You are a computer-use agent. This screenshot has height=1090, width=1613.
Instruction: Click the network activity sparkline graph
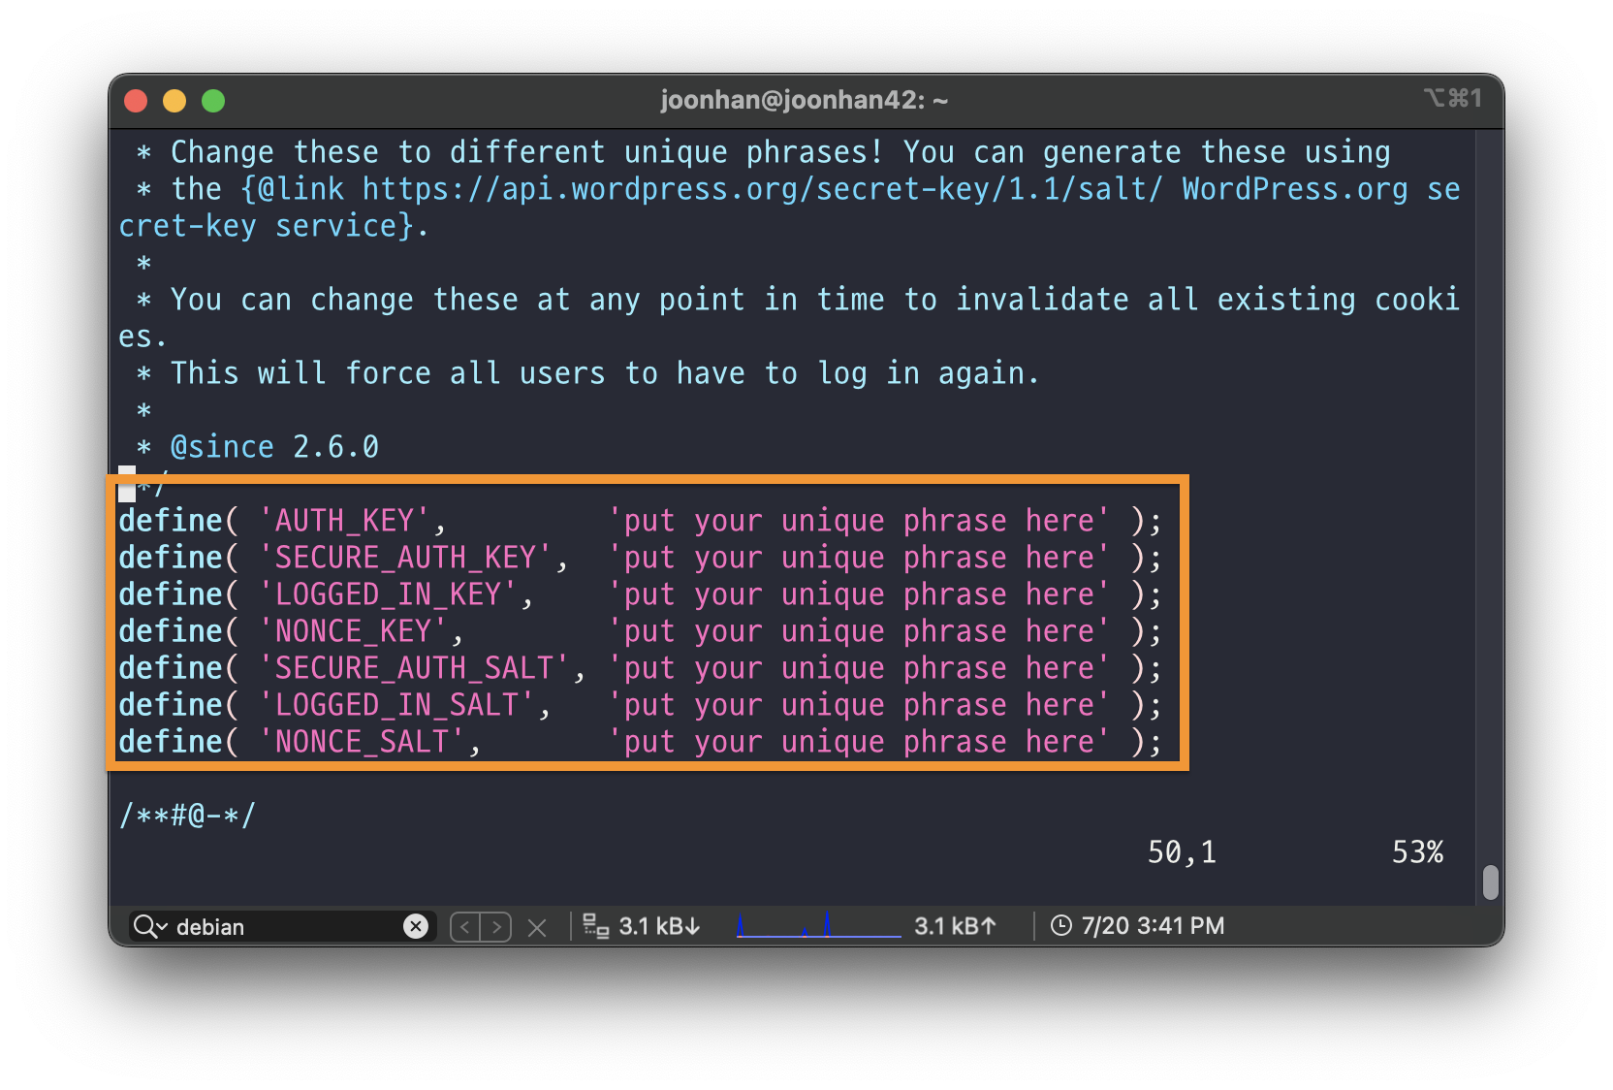point(818,926)
